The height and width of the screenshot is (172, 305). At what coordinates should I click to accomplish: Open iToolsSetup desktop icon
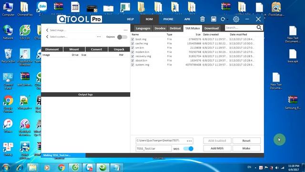(276, 9)
